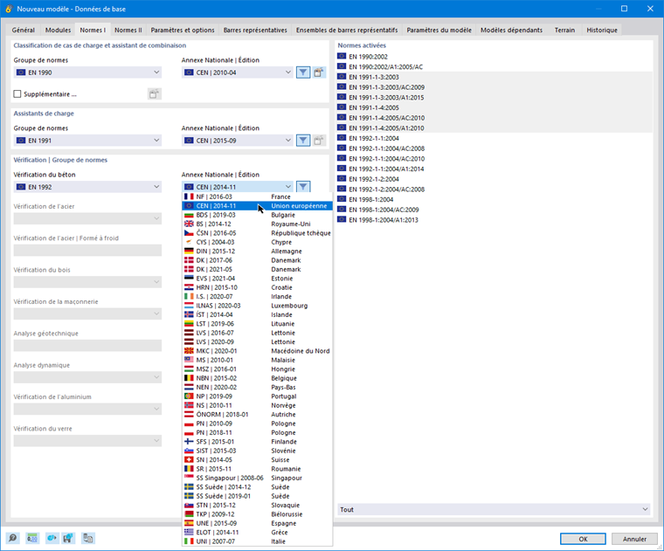Click the edit icon beside Supplémentaire
The width and height of the screenshot is (664, 551).
click(x=154, y=94)
